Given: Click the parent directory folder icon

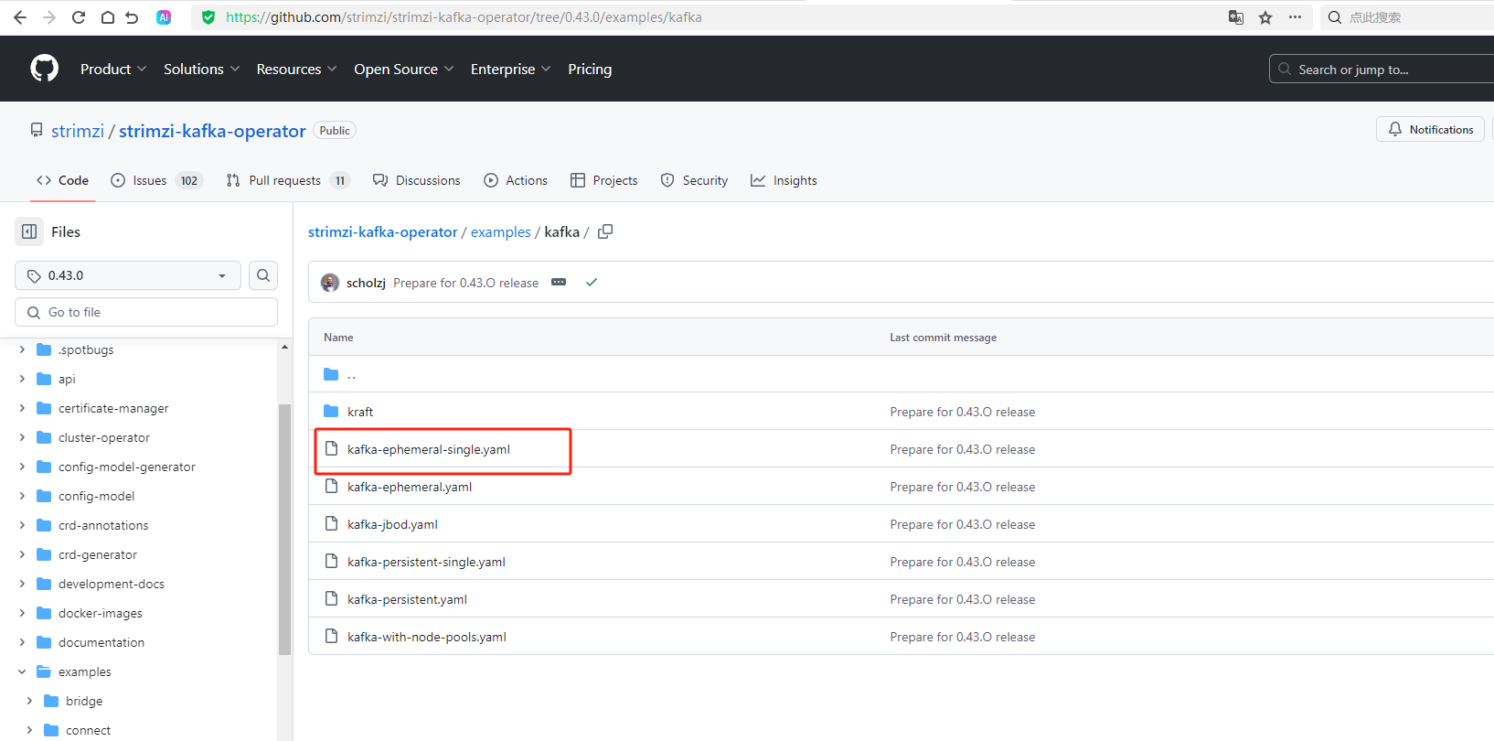Looking at the screenshot, I should tap(331, 374).
